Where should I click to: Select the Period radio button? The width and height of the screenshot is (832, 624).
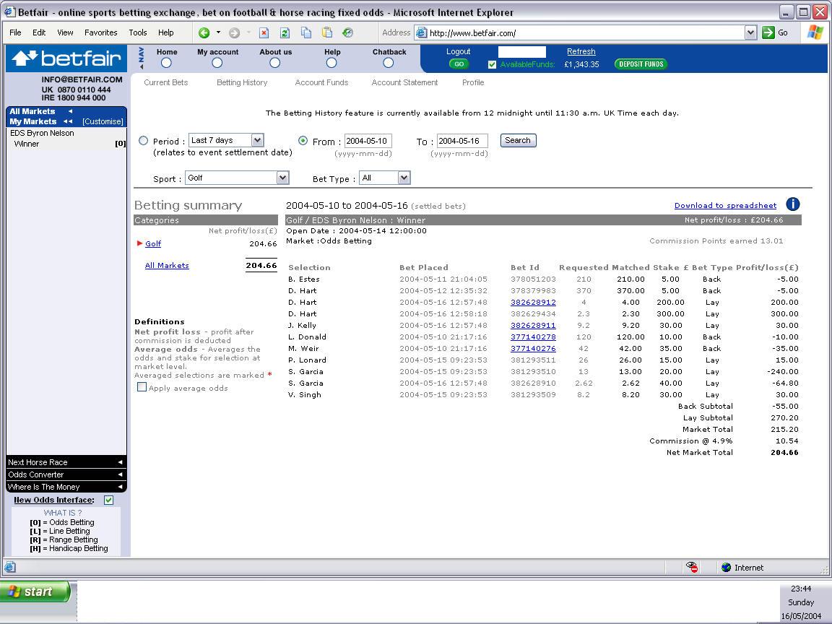point(143,141)
